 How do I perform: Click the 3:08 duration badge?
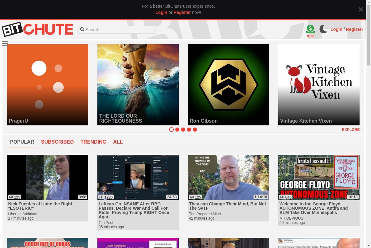pos(83,197)
